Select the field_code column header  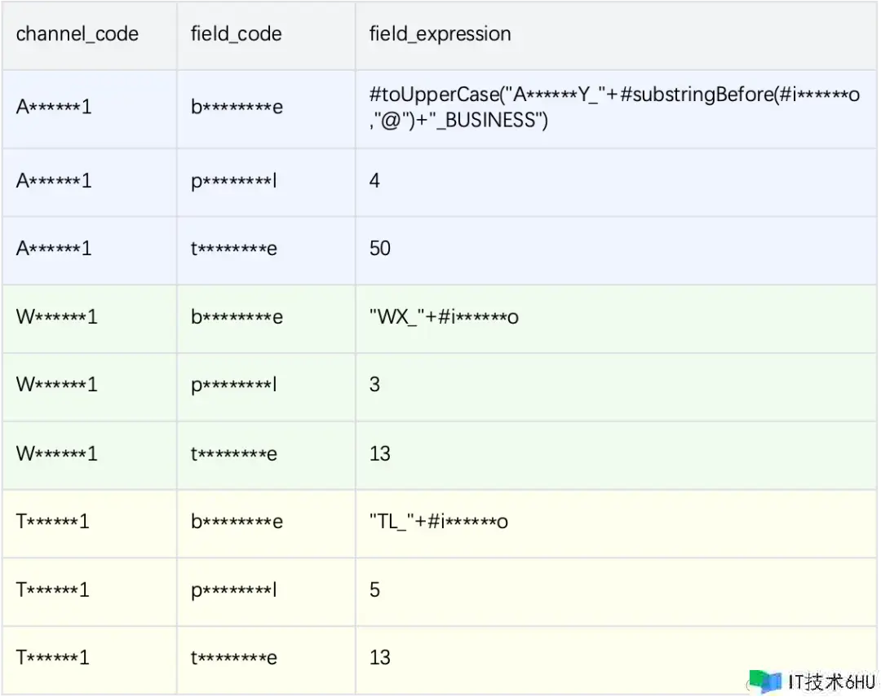(x=236, y=34)
